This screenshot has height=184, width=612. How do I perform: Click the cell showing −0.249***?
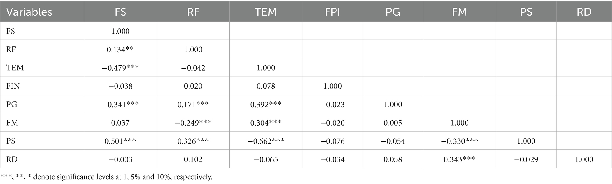click(193, 123)
